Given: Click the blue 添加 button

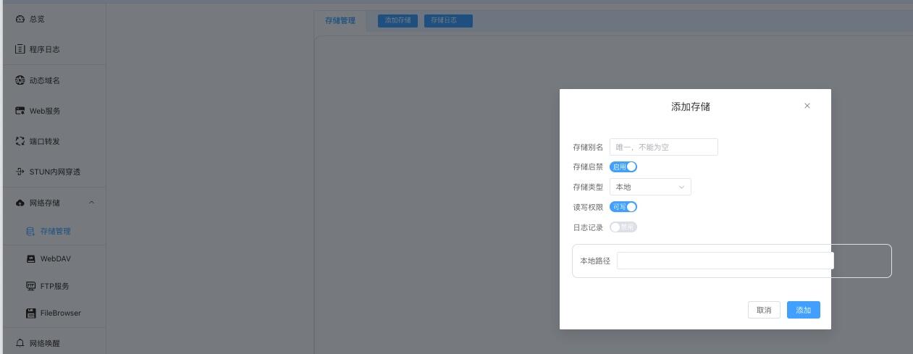Looking at the screenshot, I should click(804, 310).
